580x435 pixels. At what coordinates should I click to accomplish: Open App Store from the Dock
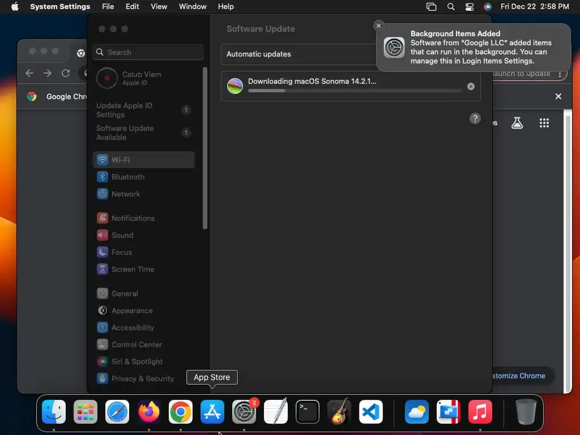click(212, 412)
